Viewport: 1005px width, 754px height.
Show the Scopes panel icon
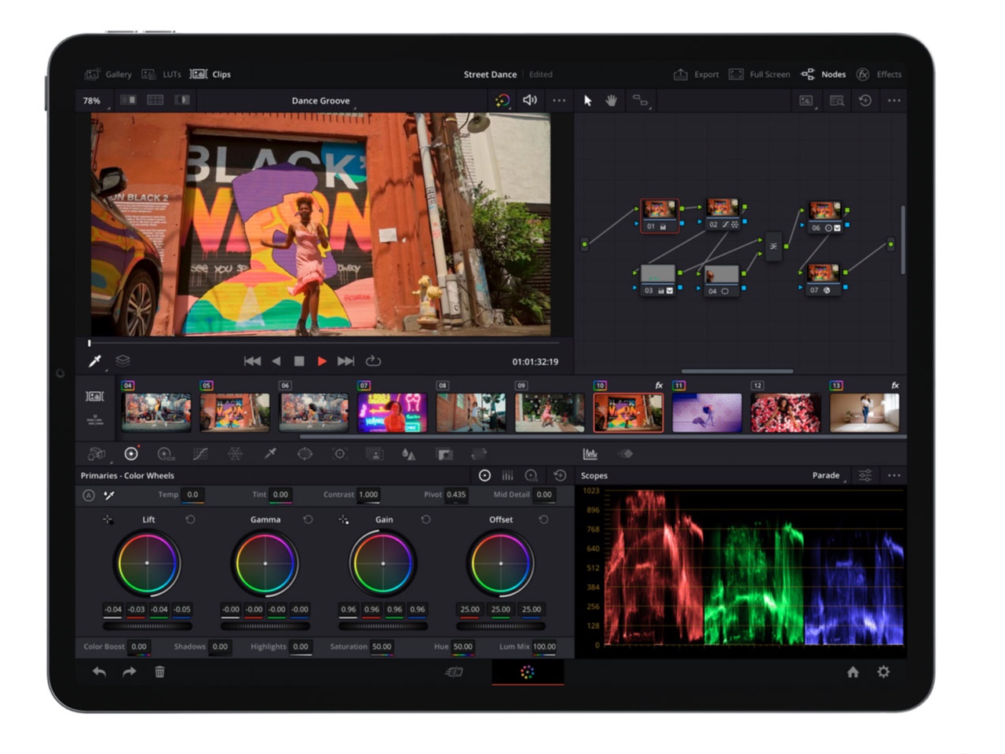click(x=590, y=454)
